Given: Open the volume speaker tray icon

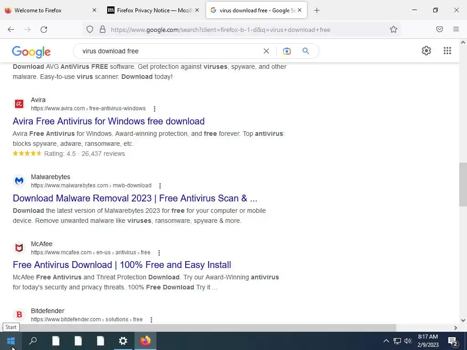Looking at the screenshot, I should tap(408, 341).
